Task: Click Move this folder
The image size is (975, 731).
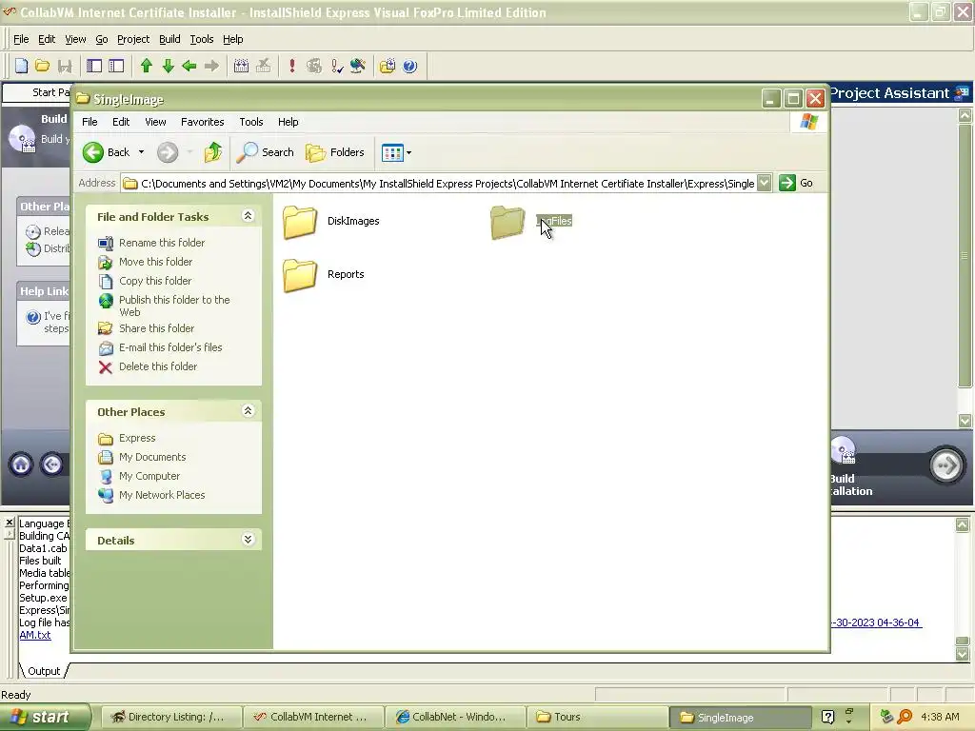Action: tap(155, 262)
